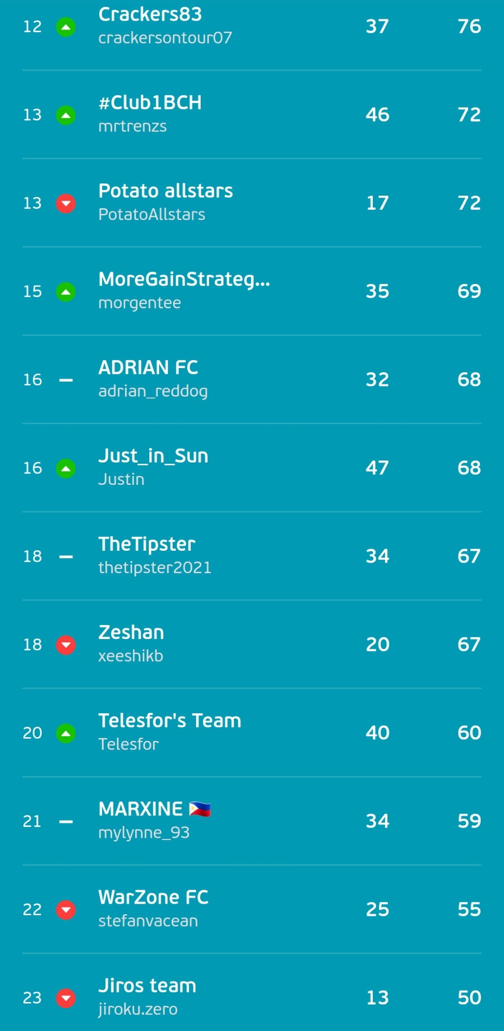Click red down arrow beside WarZone FC

[x=66, y=910]
